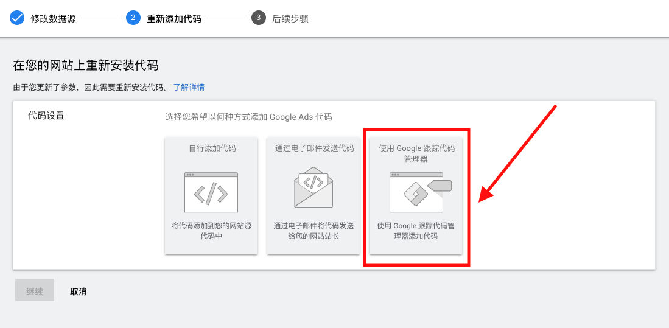Choose the 自行添加代码 card title

212,148
